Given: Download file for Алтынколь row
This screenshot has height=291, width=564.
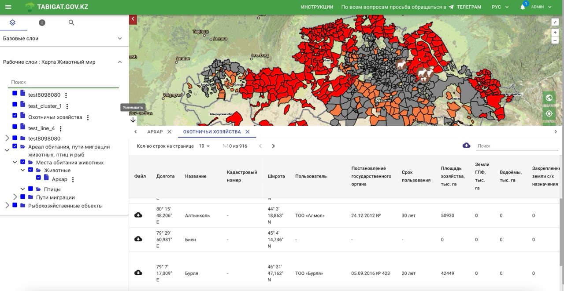Looking at the screenshot, I should click(138, 215).
